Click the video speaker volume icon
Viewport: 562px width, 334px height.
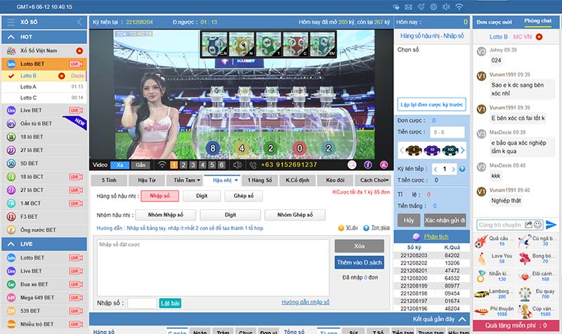click(x=237, y=164)
